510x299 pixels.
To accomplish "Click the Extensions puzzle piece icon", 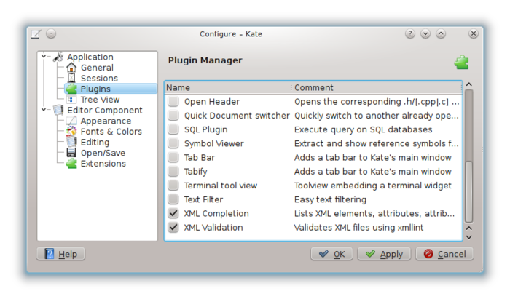I will (71, 164).
